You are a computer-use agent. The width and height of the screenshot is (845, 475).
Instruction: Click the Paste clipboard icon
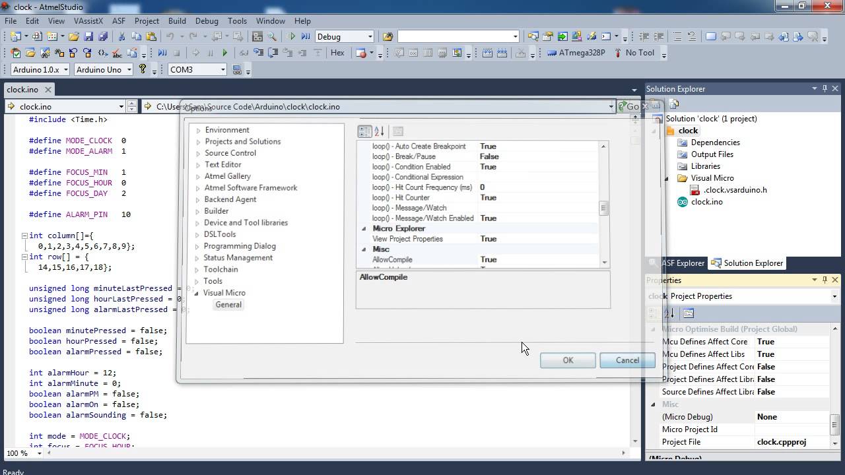151,37
